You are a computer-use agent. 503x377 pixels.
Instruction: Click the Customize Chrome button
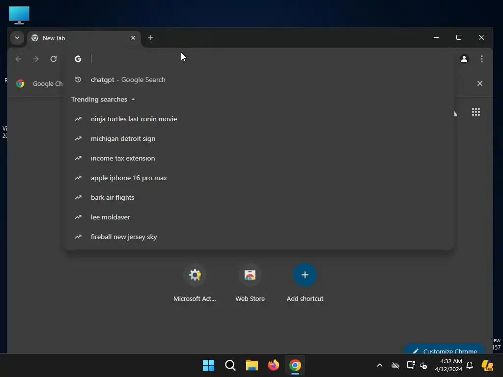pos(445,350)
